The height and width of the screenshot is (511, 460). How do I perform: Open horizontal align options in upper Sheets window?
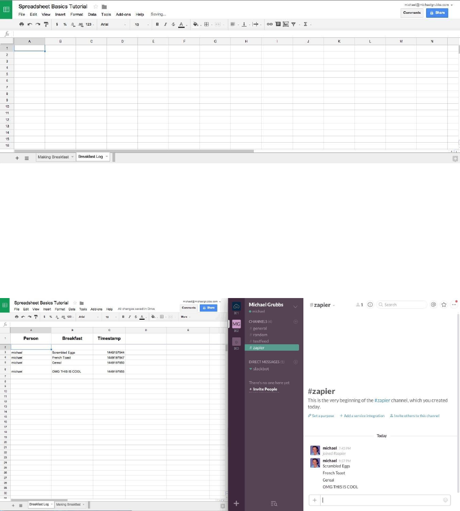pos(233,24)
